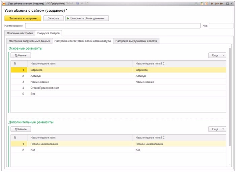The height and width of the screenshot is (172, 236).
Task: Click the M+ memory add button
Action: tap(217, 3)
